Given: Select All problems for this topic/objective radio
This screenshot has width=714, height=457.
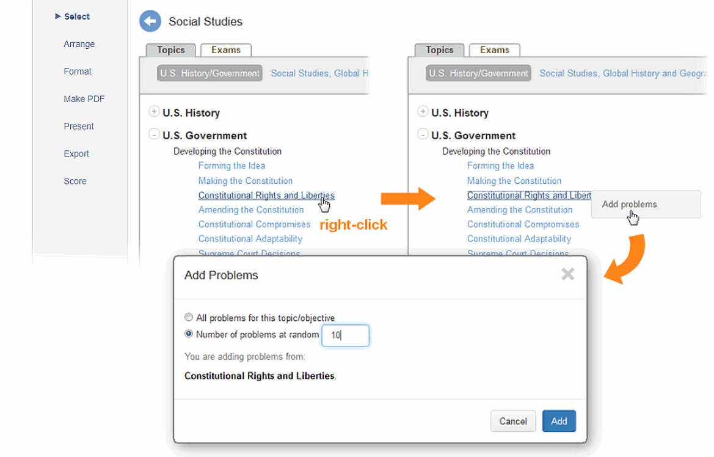Looking at the screenshot, I should coord(189,317).
